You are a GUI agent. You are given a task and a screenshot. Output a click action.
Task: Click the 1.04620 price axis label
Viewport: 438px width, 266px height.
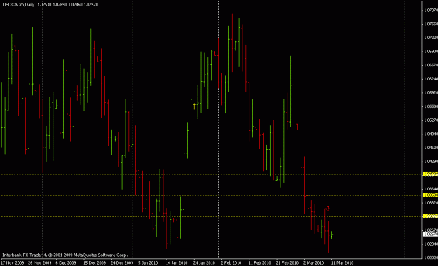pos(431,148)
